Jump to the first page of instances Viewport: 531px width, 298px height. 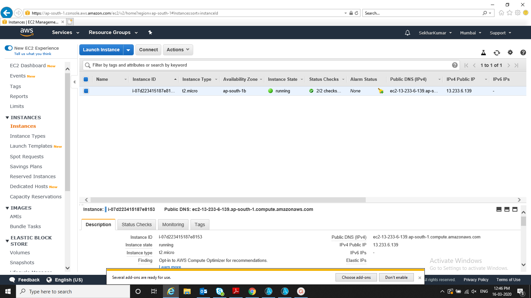[466, 65]
